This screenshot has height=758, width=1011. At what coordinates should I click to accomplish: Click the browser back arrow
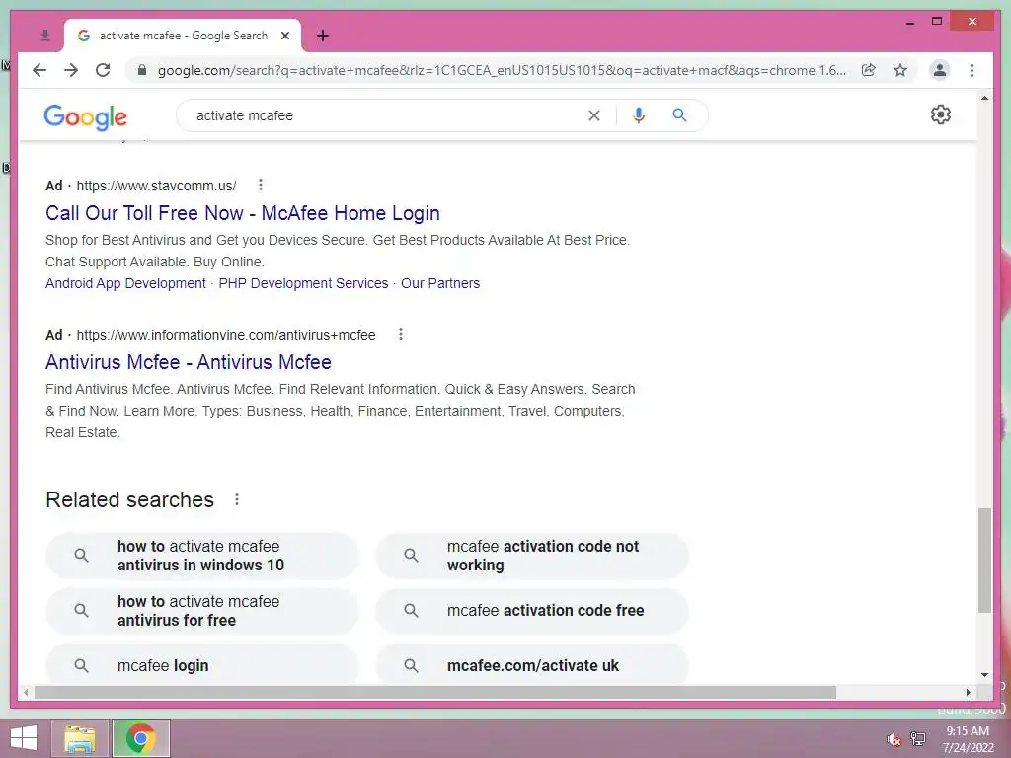coord(39,70)
